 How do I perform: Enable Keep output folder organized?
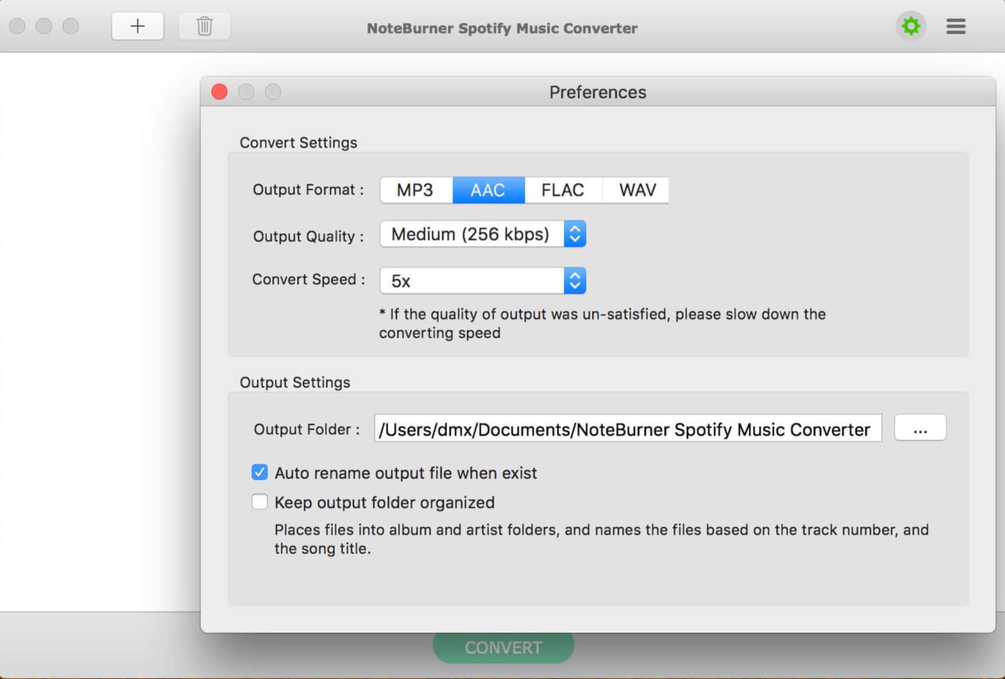point(259,502)
